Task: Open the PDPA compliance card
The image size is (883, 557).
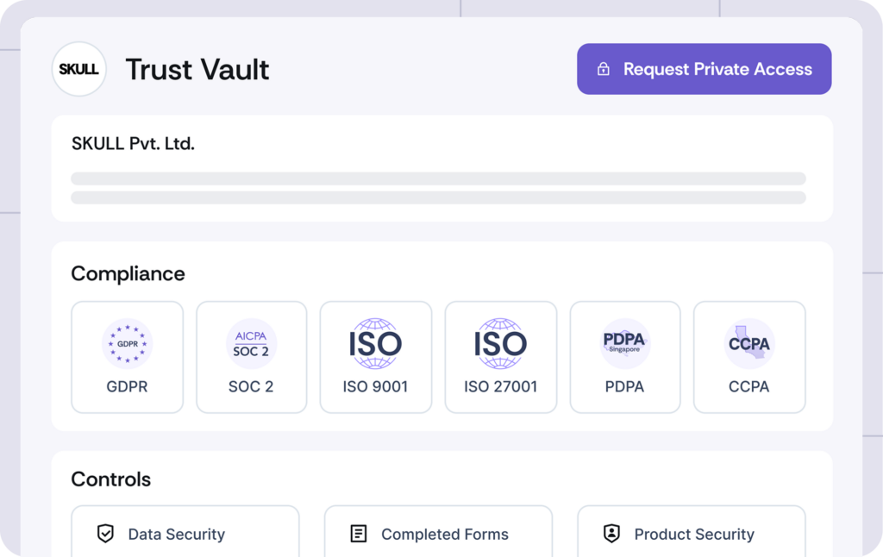Action: pyautogui.click(x=625, y=357)
